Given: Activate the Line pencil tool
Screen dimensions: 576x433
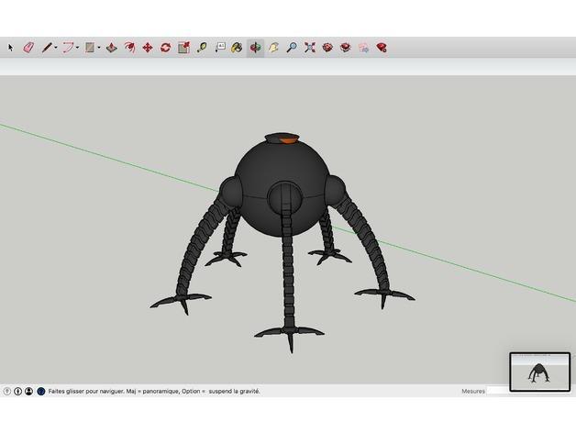Looking at the screenshot, I should point(45,47).
